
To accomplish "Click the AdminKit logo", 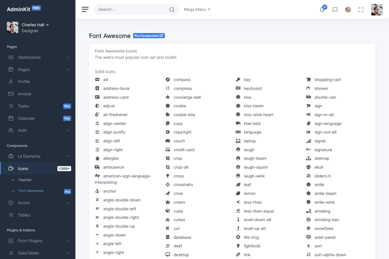I will click(x=24, y=9).
